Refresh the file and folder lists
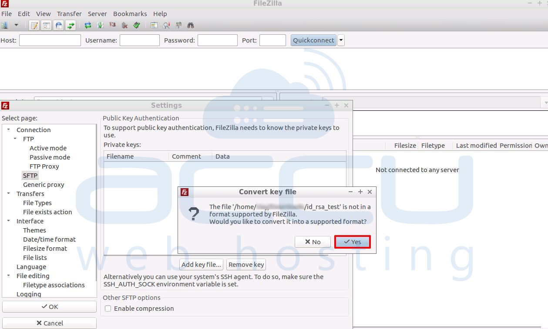This screenshot has width=548, height=329. 88,25
